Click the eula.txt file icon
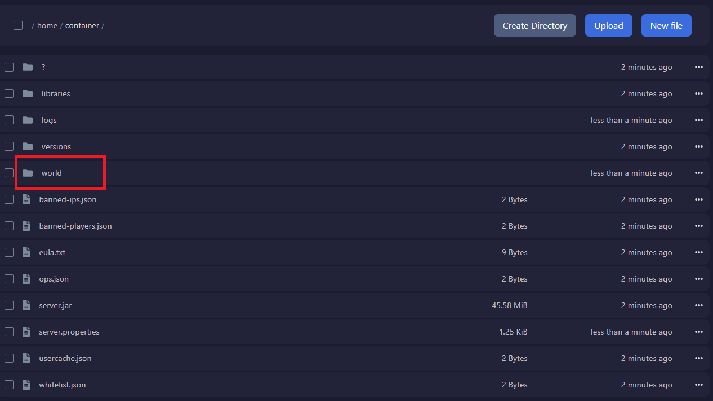This screenshot has width=713, height=401. click(26, 252)
